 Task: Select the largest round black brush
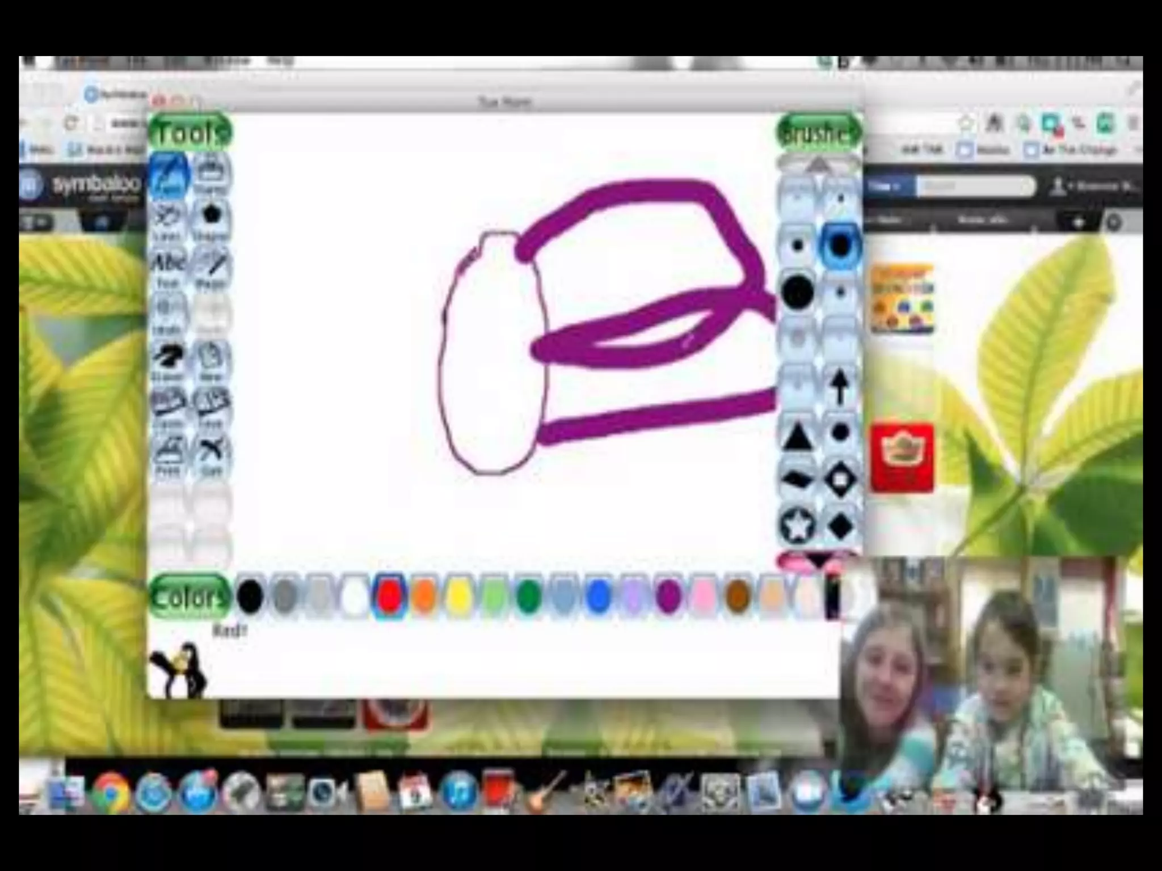(x=798, y=293)
